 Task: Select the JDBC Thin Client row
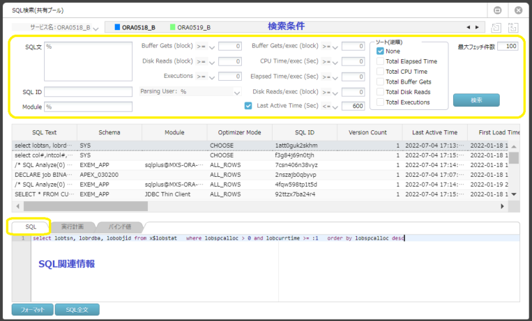click(x=260, y=194)
